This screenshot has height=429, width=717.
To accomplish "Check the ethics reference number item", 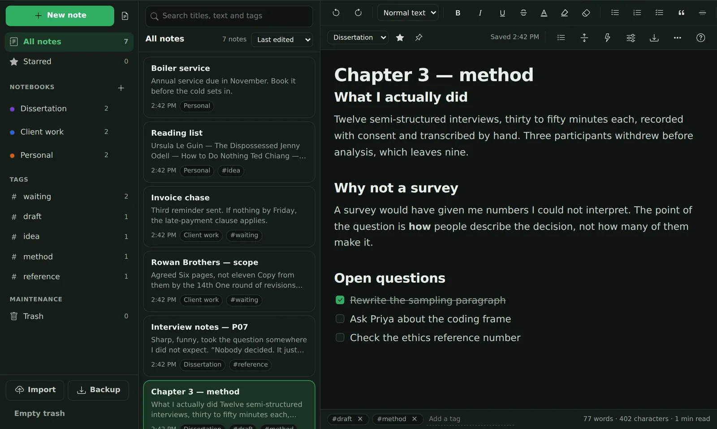I will click(x=340, y=338).
